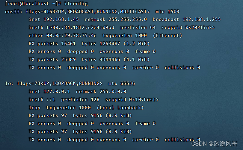Viewport: 243px width, 150px height.
Task: Select the lo interface name
Action: pos(8,84)
